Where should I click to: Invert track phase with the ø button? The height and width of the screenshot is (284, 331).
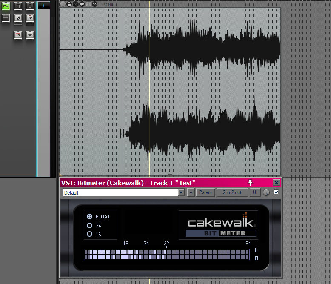point(18,18)
